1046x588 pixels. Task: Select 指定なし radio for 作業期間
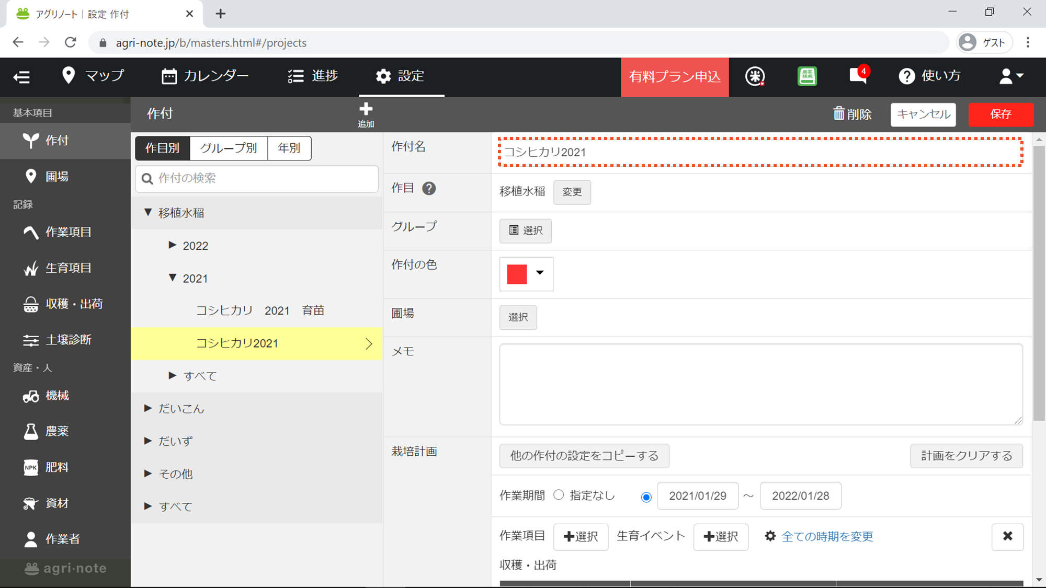(x=559, y=495)
